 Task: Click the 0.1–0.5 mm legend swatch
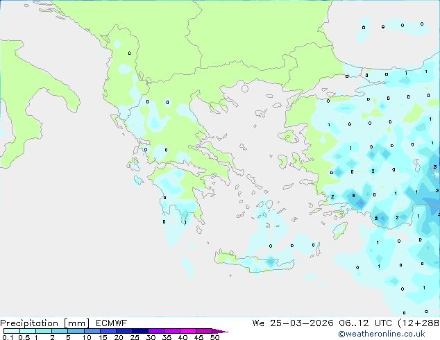pos(12,331)
